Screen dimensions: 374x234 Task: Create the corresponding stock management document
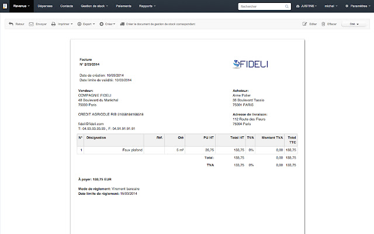[x=161, y=24]
